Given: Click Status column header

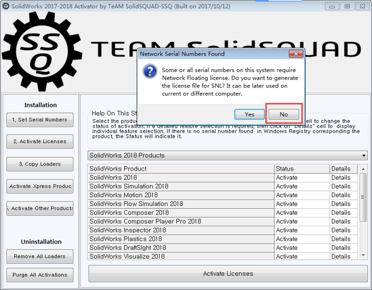Looking at the screenshot, I should 302,169.
